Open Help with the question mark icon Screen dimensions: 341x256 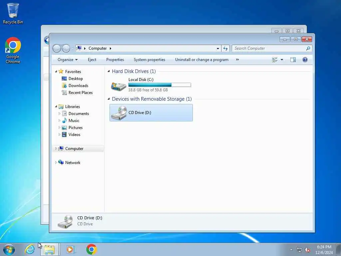[x=305, y=60]
